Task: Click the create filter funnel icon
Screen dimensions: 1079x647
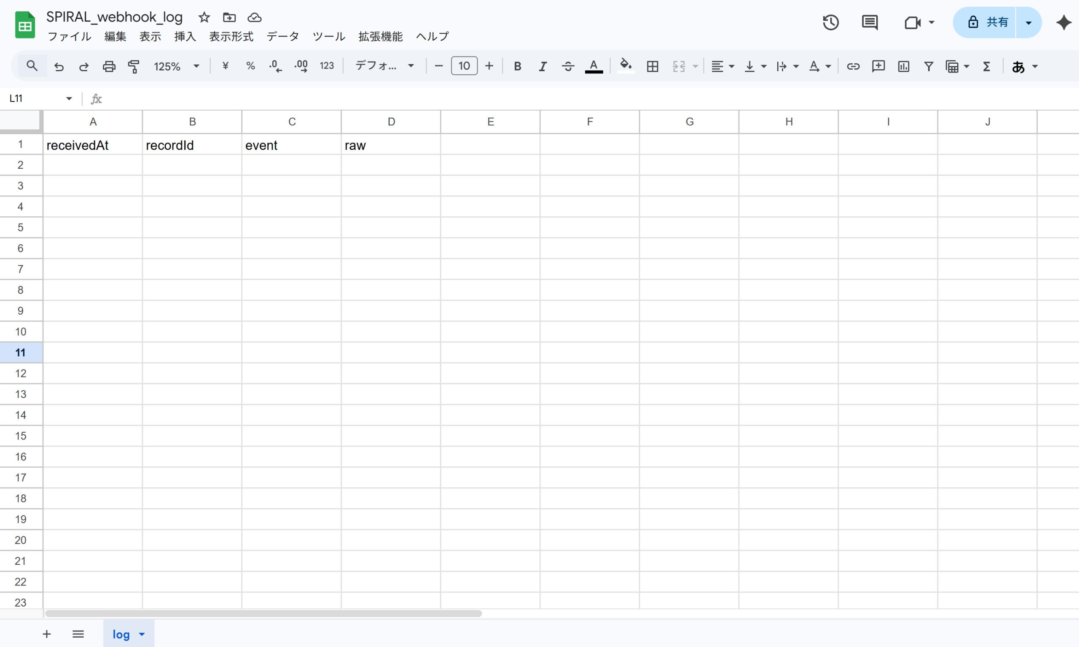Action: coord(929,66)
